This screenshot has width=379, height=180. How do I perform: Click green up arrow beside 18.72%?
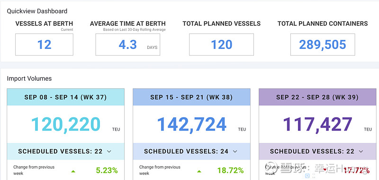(199, 171)
